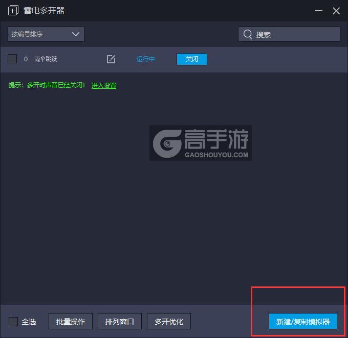
Task: Click emulator index number 0
Action: click(26, 59)
